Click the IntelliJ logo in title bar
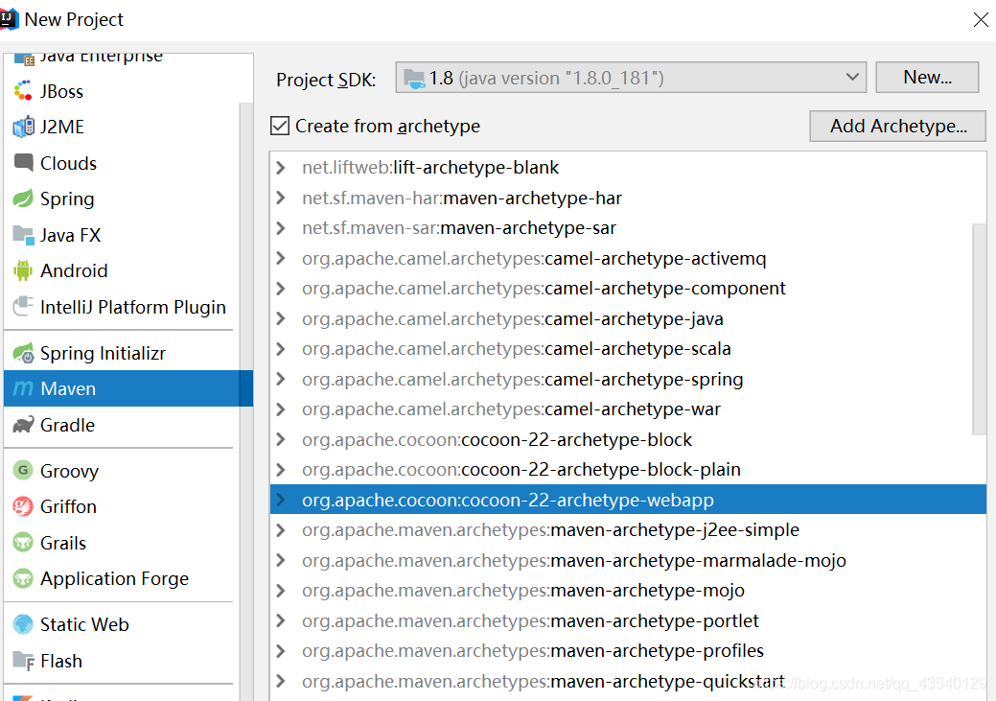 coord(9,19)
